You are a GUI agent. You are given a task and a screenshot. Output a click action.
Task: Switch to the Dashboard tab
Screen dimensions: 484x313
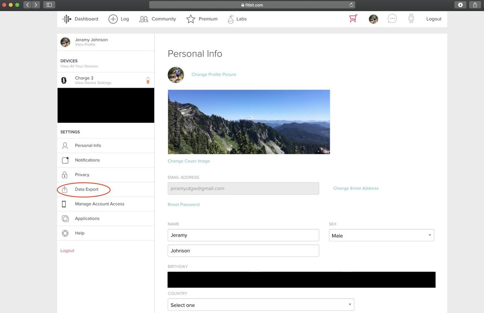(86, 19)
